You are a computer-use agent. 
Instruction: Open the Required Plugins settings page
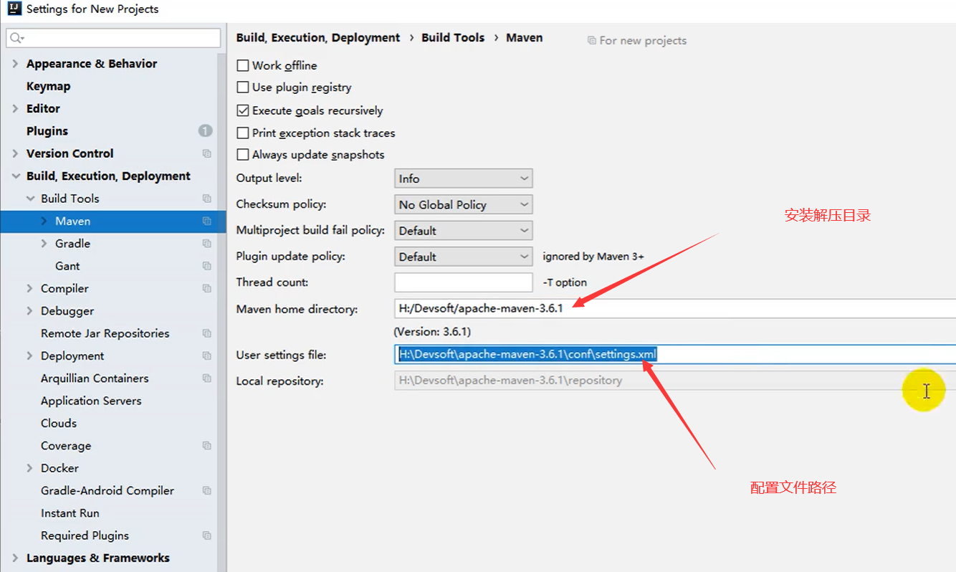pyautogui.click(x=85, y=535)
